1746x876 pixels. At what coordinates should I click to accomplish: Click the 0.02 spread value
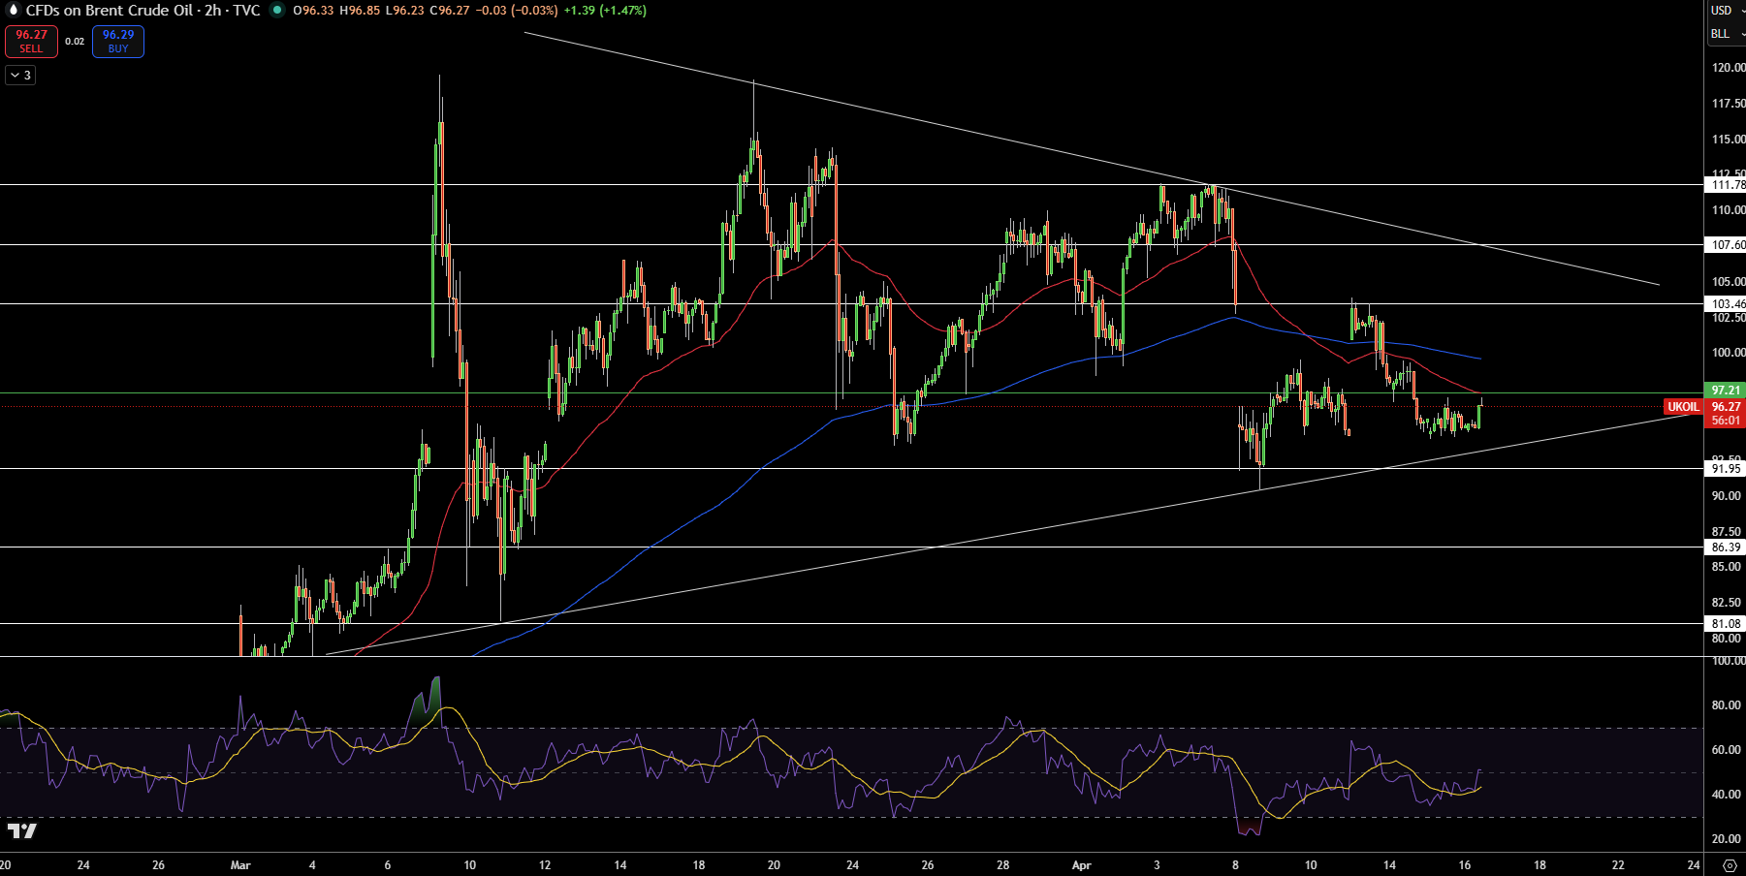pos(75,42)
